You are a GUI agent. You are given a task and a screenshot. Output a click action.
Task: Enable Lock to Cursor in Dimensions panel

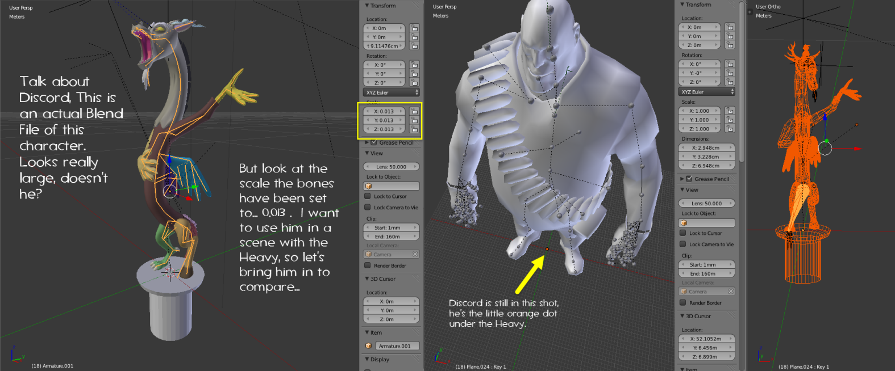pos(683,233)
